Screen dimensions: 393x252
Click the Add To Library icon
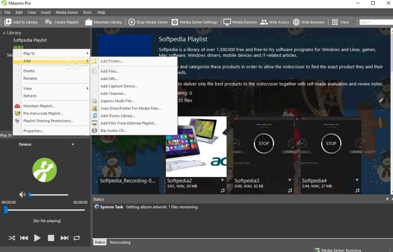point(8,22)
